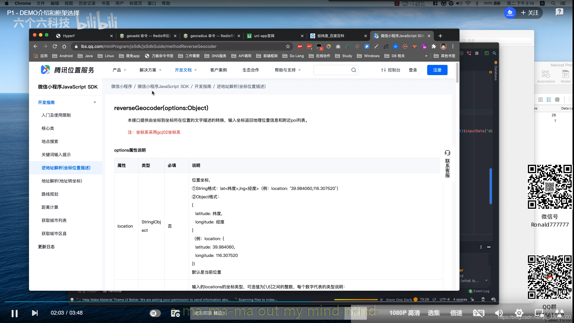Screen dimensions: 574x323
Task: Expand the 开发文档 dropdown menu
Action: 186,70
